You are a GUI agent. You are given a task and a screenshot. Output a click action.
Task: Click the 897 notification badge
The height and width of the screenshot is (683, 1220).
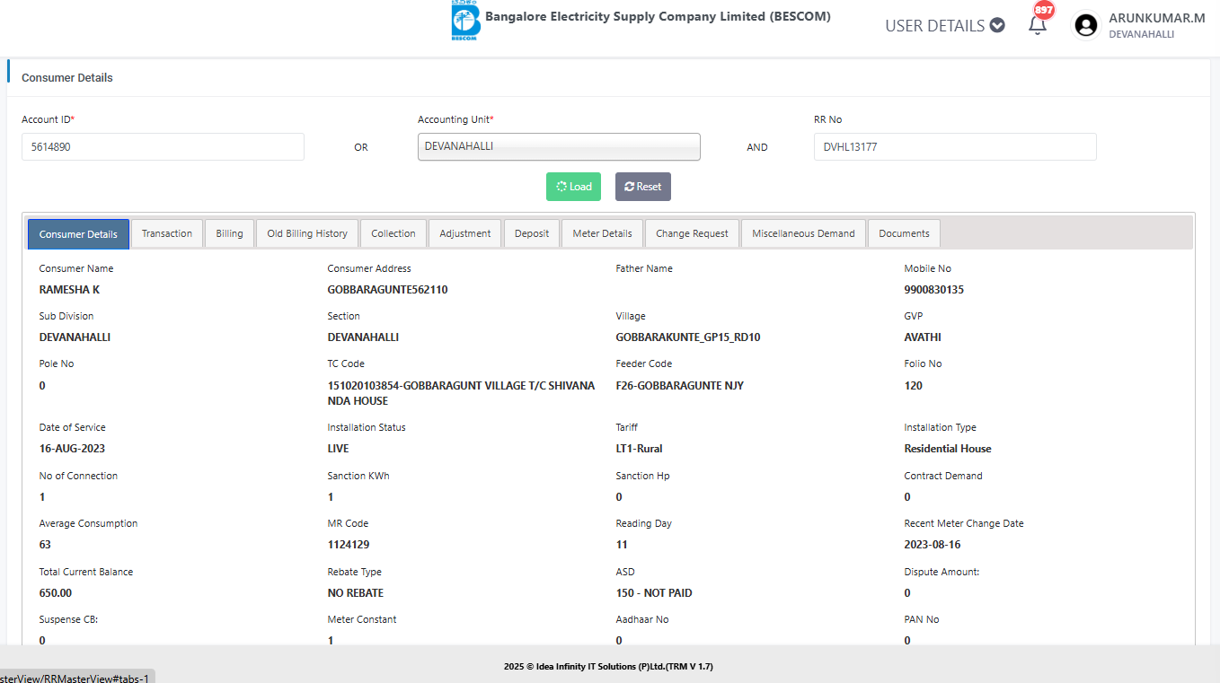(x=1044, y=10)
